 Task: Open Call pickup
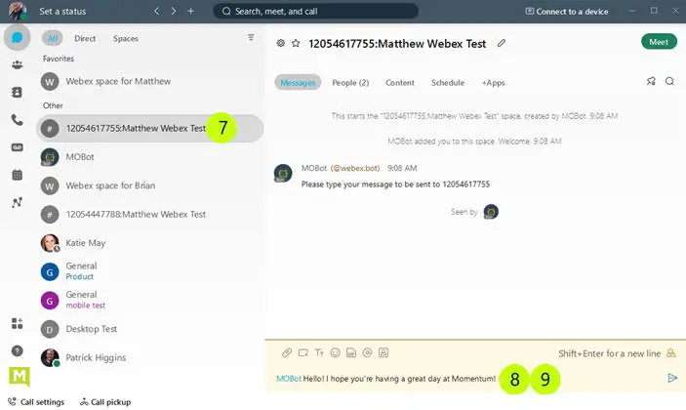tap(105, 401)
